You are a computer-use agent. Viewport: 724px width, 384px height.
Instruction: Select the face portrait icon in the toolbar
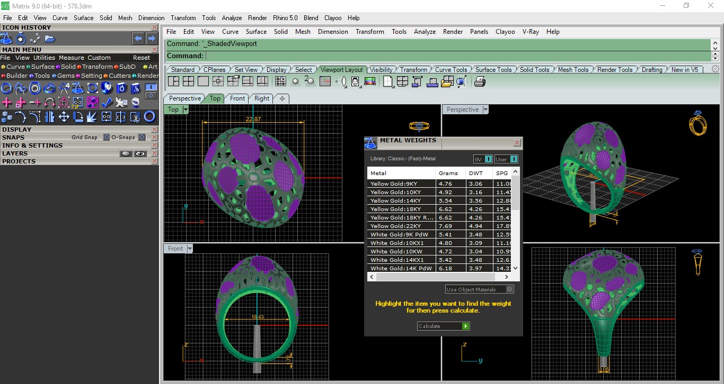point(355,81)
